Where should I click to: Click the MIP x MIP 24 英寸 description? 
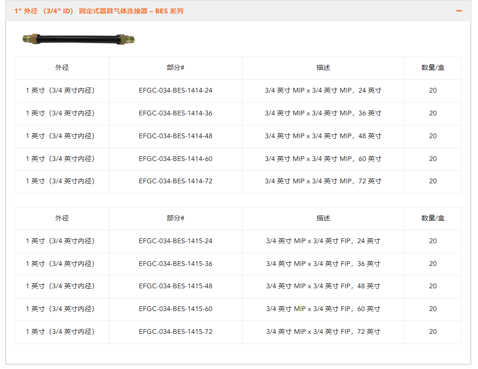coord(323,90)
